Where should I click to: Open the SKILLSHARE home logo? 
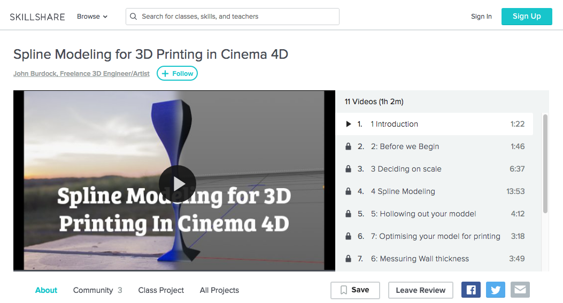click(37, 17)
